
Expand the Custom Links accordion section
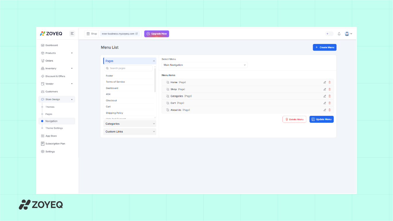click(x=130, y=132)
